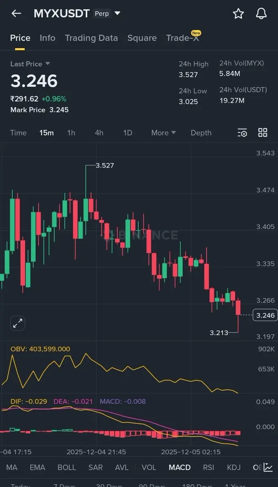The image size is (278, 487).
Task: Open chart settings icon beside Depth
Action: pyautogui.click(x=242, y=133)
